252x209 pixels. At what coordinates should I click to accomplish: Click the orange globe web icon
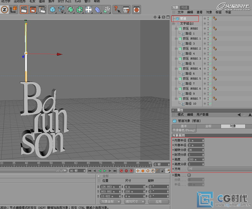136,10
